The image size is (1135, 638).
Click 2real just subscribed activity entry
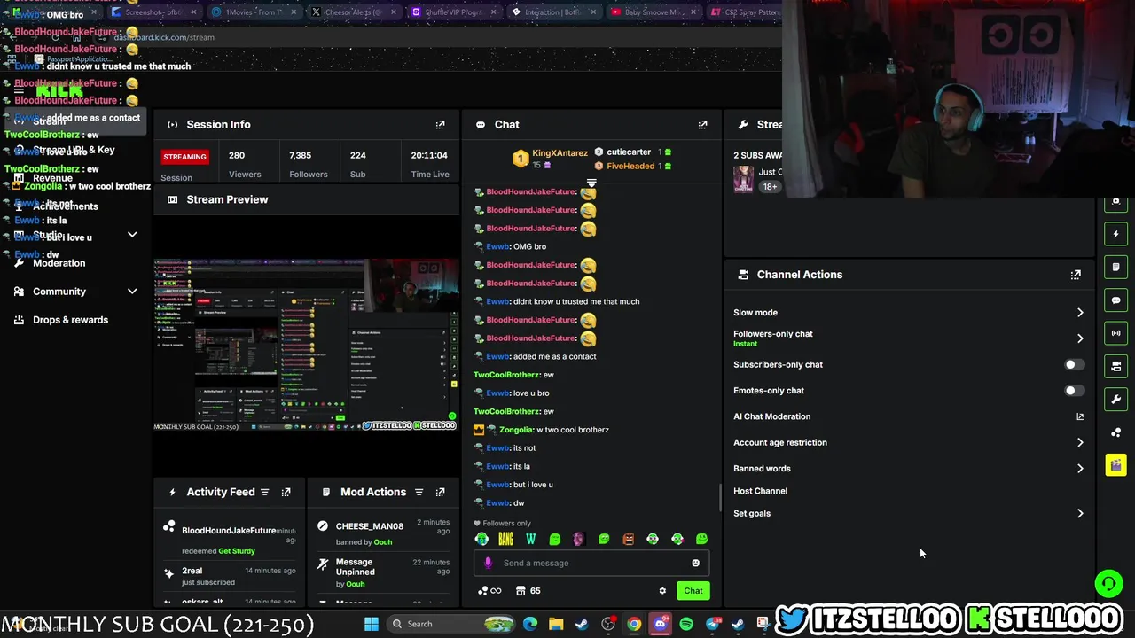pyautogui.click(x=231, y=576)
